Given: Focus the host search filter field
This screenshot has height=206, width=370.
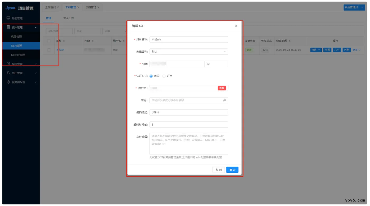Looking at the screenshot, I should [87, 31].
